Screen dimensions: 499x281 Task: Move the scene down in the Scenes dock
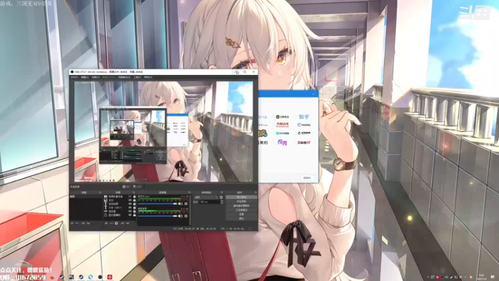(x=88, y=224)
